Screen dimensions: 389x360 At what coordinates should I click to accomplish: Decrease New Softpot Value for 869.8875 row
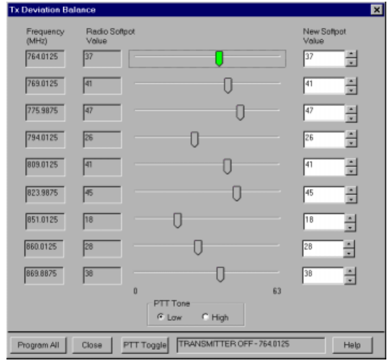pyautogui.click(x=350, y=280)
